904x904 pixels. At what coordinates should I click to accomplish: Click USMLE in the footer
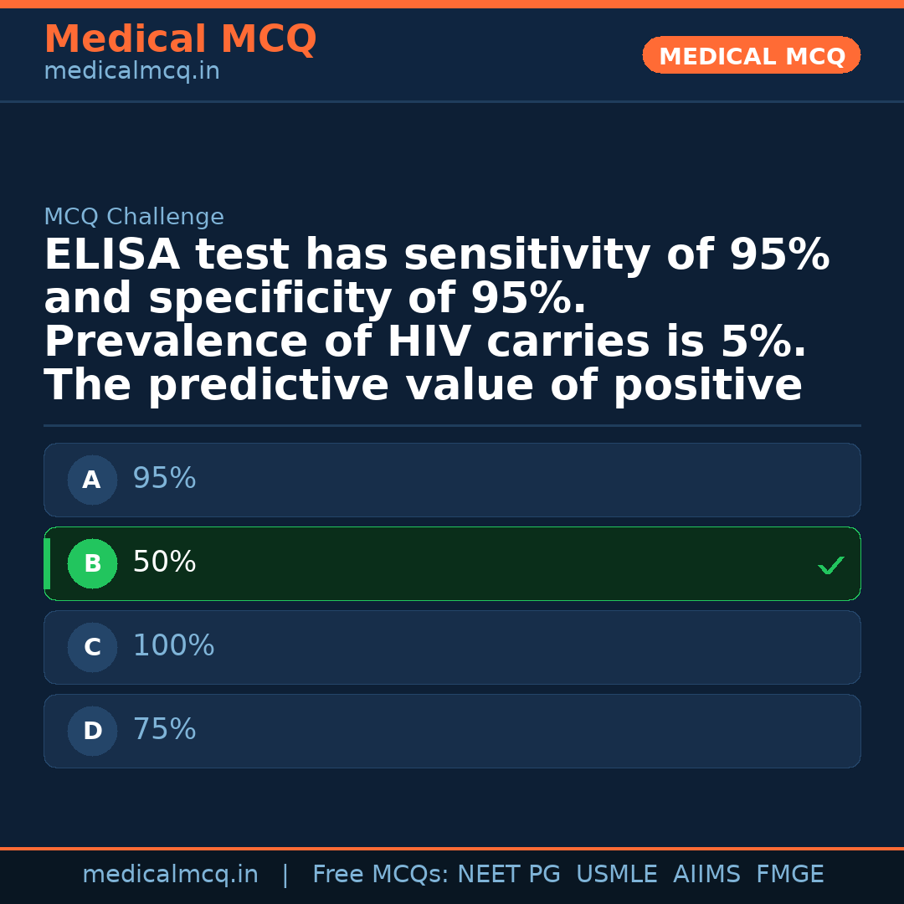point(616,875)
